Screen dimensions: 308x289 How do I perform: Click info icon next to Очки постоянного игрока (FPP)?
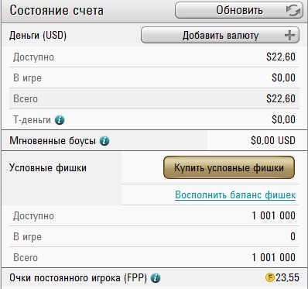click(x=156, y=278)
